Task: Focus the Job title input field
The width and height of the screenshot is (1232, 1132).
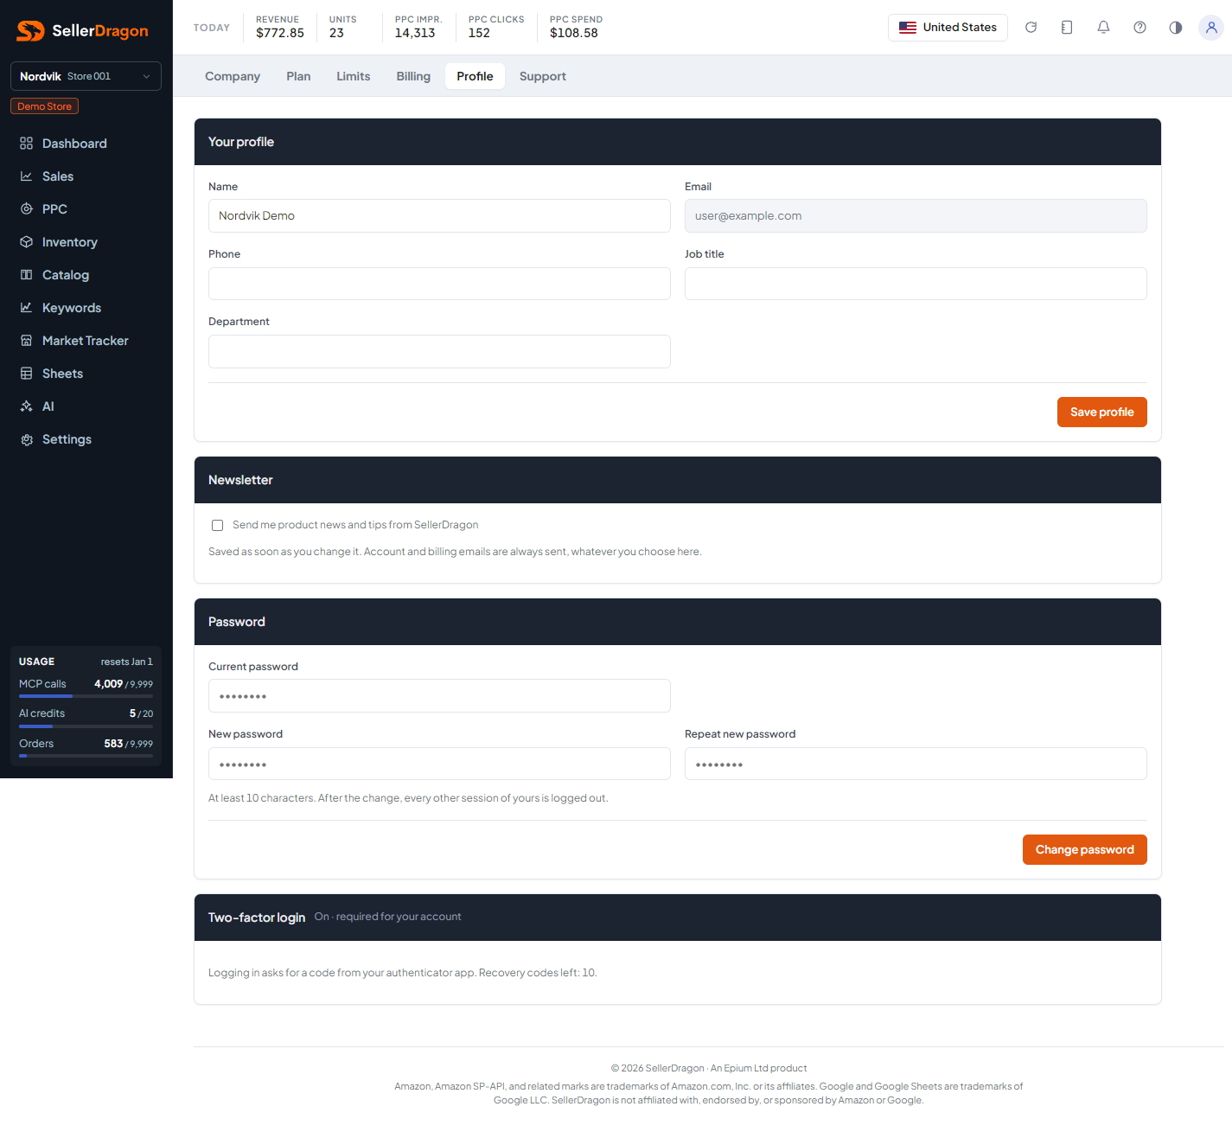Action: point(916,284)
